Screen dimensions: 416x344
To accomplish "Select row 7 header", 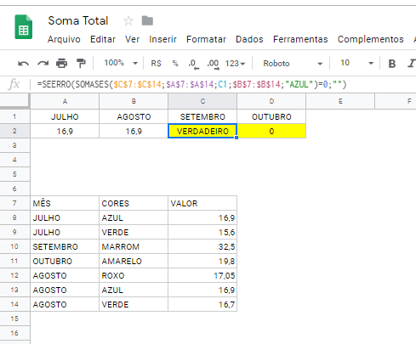I will (14, 203).
